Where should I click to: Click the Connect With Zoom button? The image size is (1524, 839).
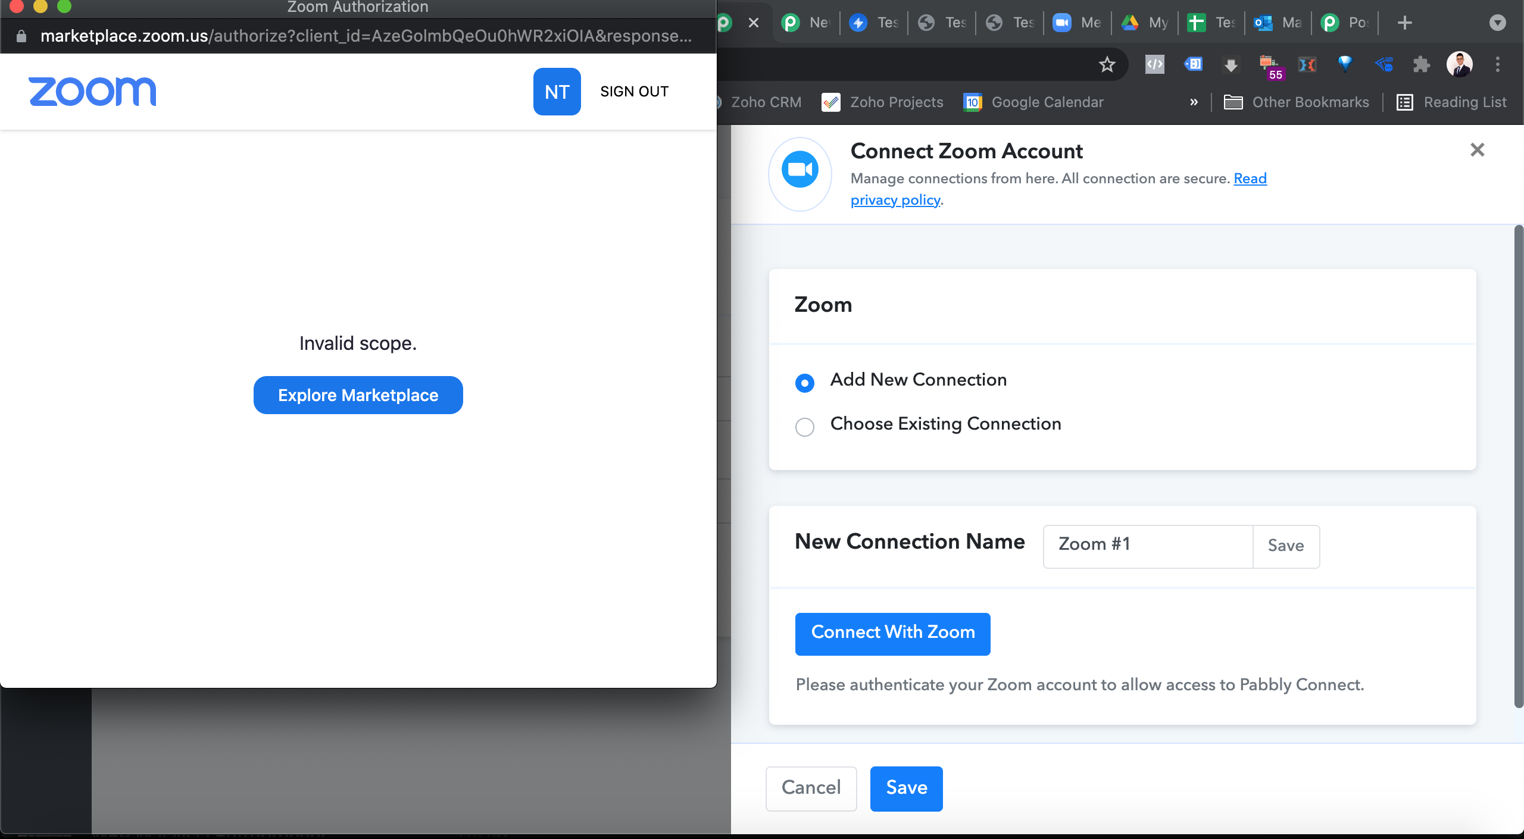tap(892, 634)
